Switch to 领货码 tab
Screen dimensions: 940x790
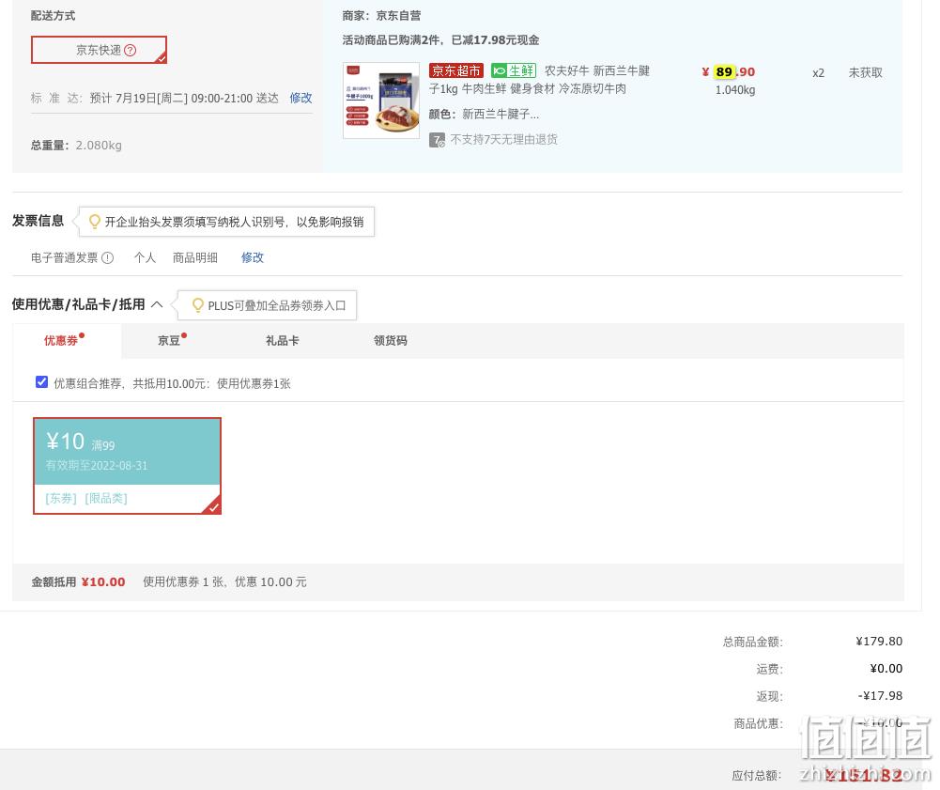pos(391,341)
